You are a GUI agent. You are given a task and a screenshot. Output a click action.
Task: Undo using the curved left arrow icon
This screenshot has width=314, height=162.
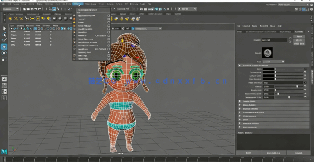[36, 9]
